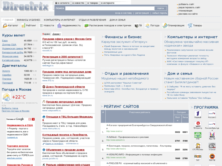
Task: Select the 'в каталоге' search radio
Action: (56, 3)
